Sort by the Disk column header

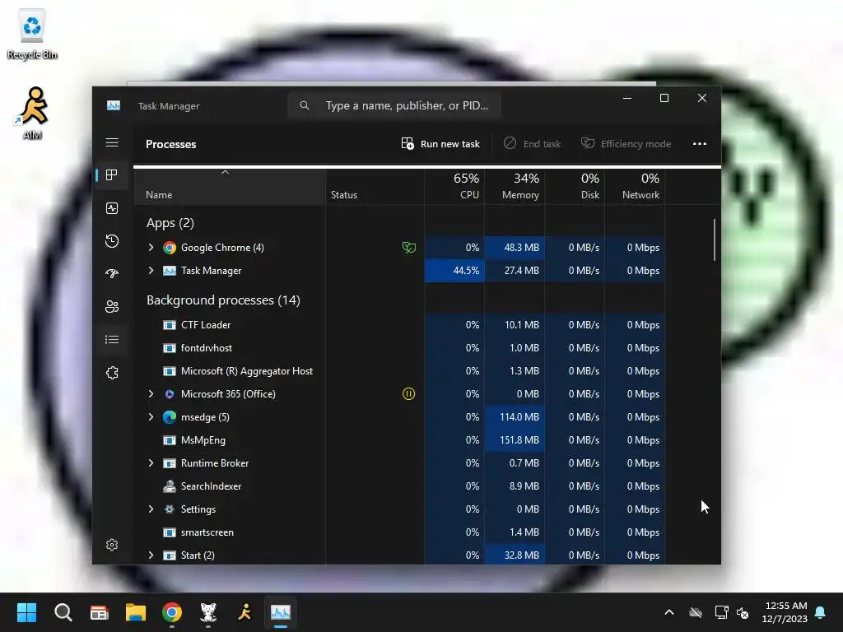(x=575, y=187)
